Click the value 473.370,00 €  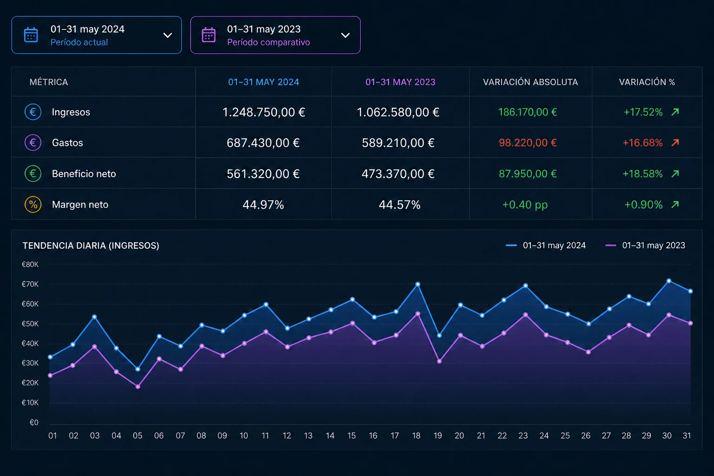click(x=398, y=174)
